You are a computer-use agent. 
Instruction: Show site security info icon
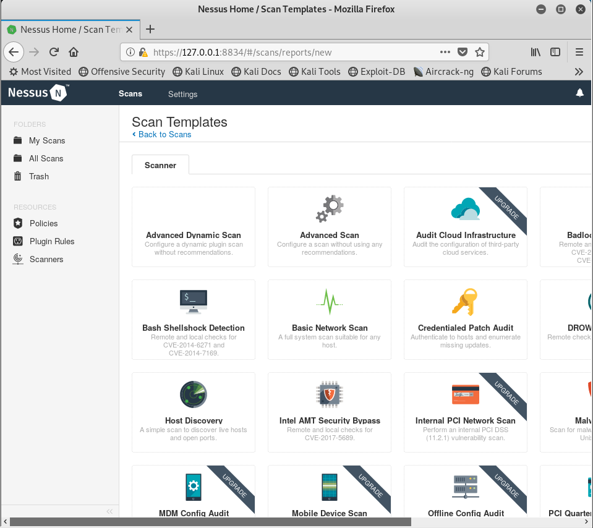130,52
